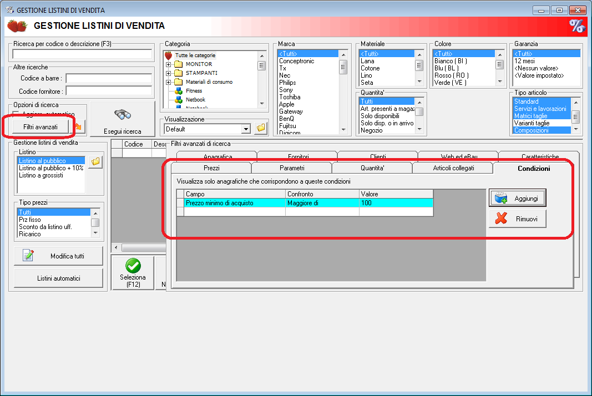Open the Clienti tab
Viewport: 592px width, 396px height.
pos(378,156)
